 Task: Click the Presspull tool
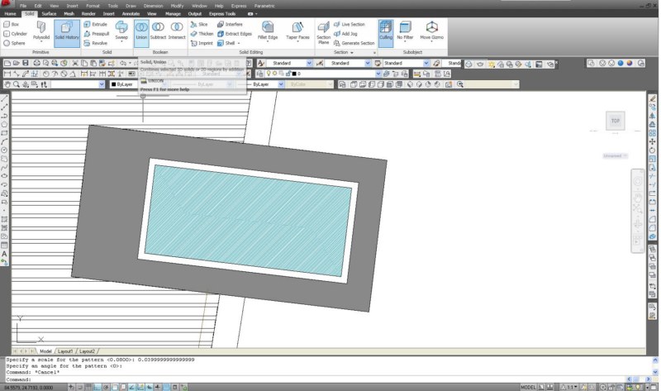click(x=97, y=34)
